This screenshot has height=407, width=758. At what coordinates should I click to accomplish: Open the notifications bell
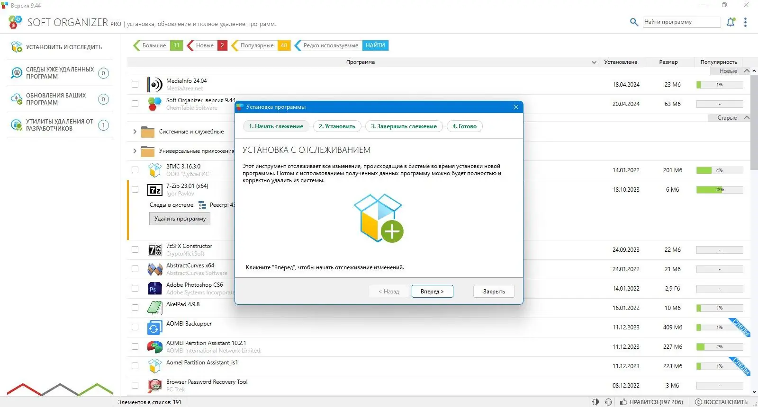tap(731, 22)
